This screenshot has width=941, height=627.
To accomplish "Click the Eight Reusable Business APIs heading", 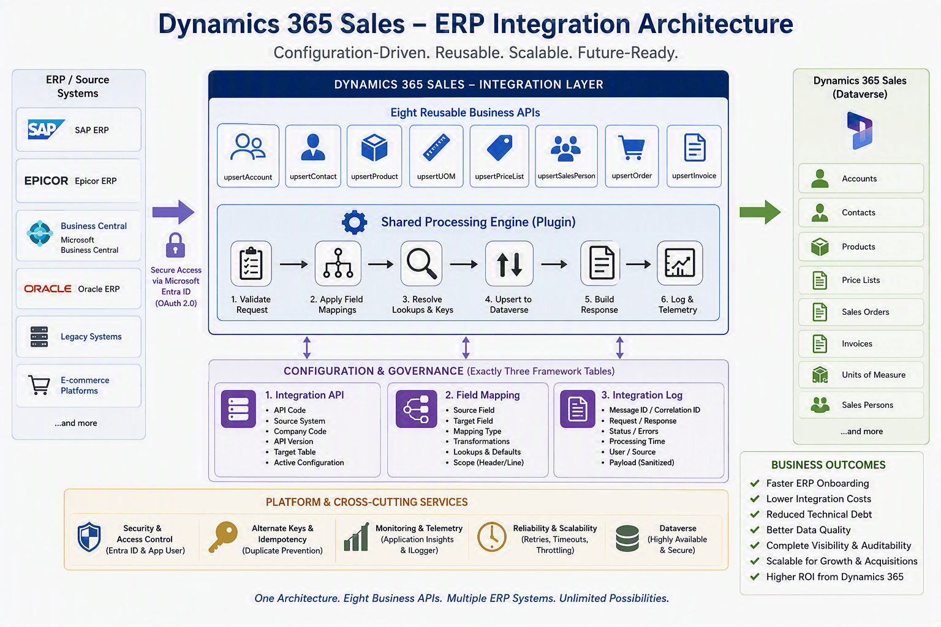I will coord(465,113).
